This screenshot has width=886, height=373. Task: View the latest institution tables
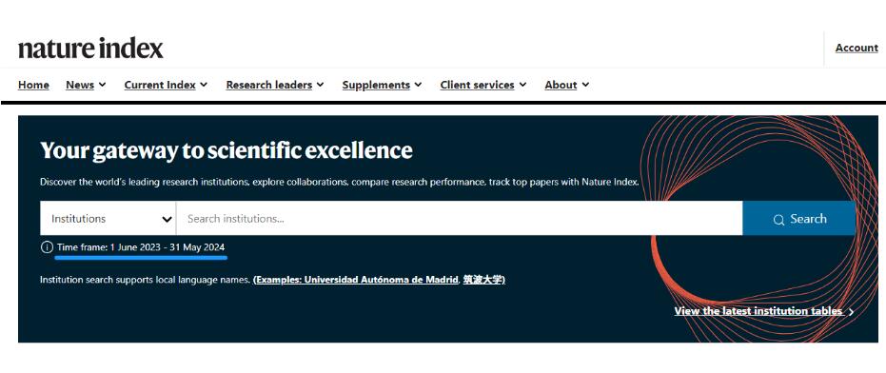pos(758,311)
